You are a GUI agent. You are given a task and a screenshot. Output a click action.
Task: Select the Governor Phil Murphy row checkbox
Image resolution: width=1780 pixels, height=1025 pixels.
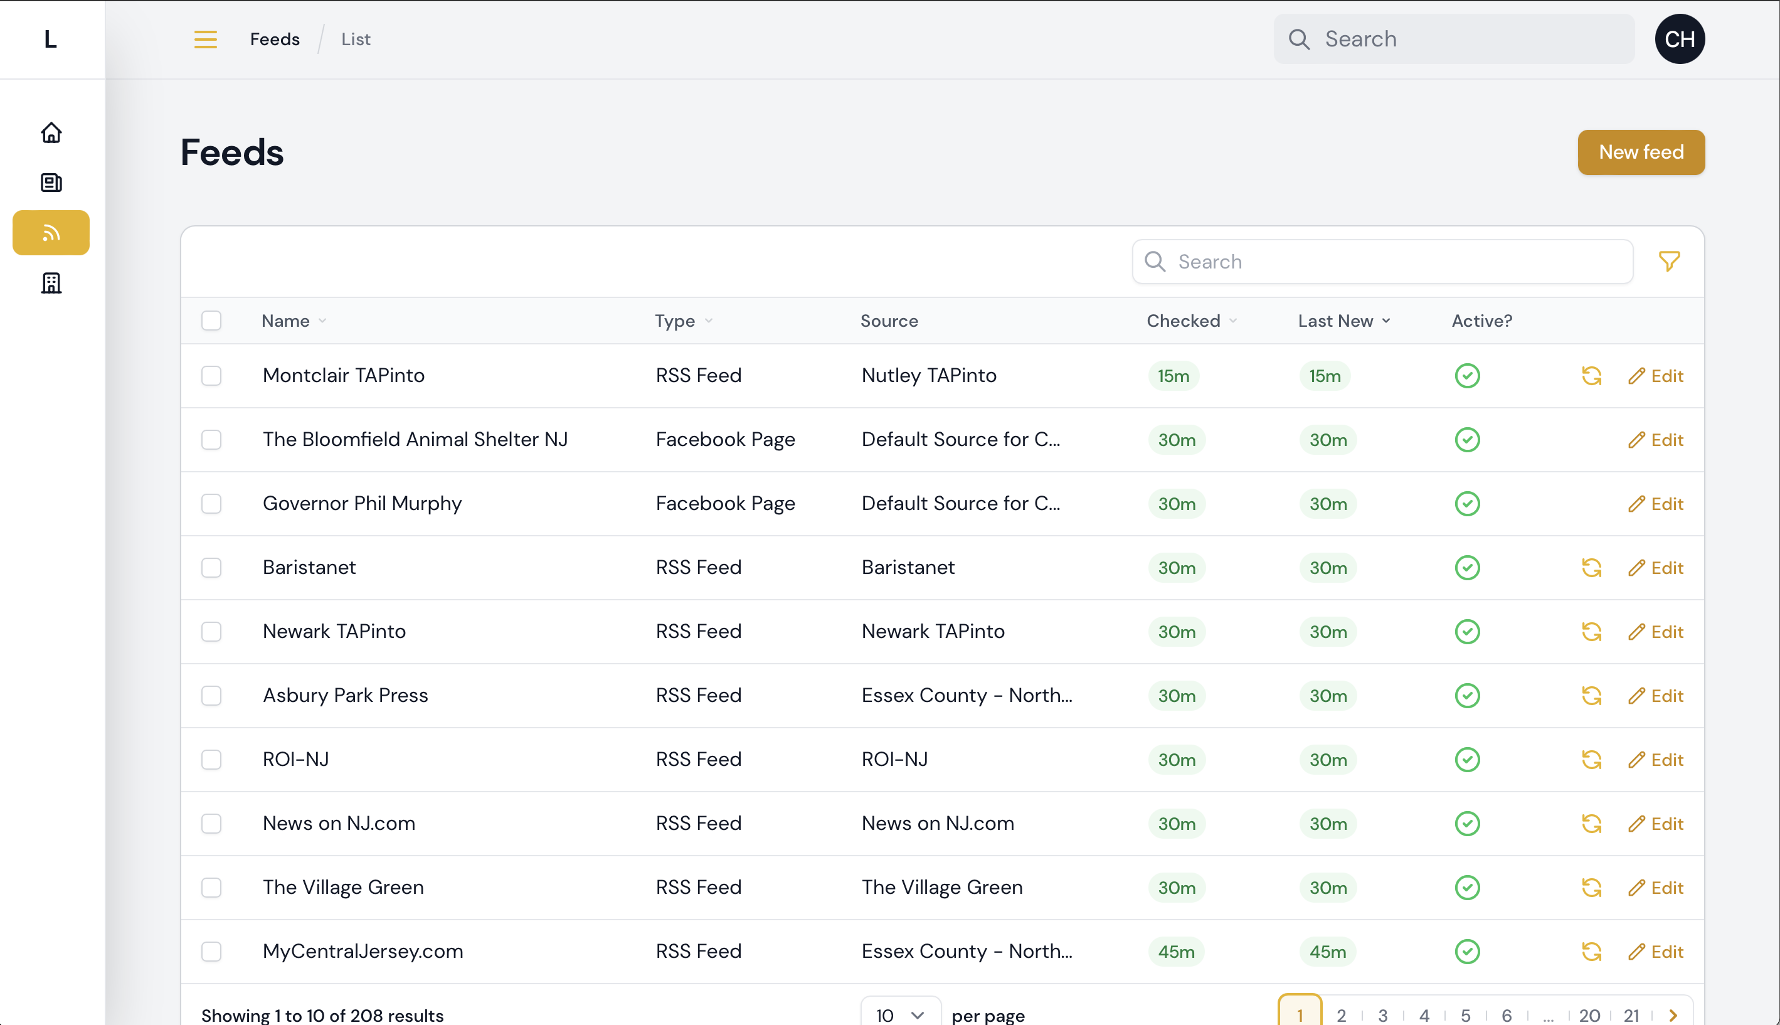coord(211,504)
